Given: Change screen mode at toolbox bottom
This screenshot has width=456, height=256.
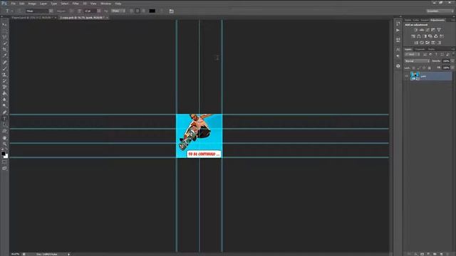Looking at the screenshot, I should pyautogui.click(x=4, y=169).
